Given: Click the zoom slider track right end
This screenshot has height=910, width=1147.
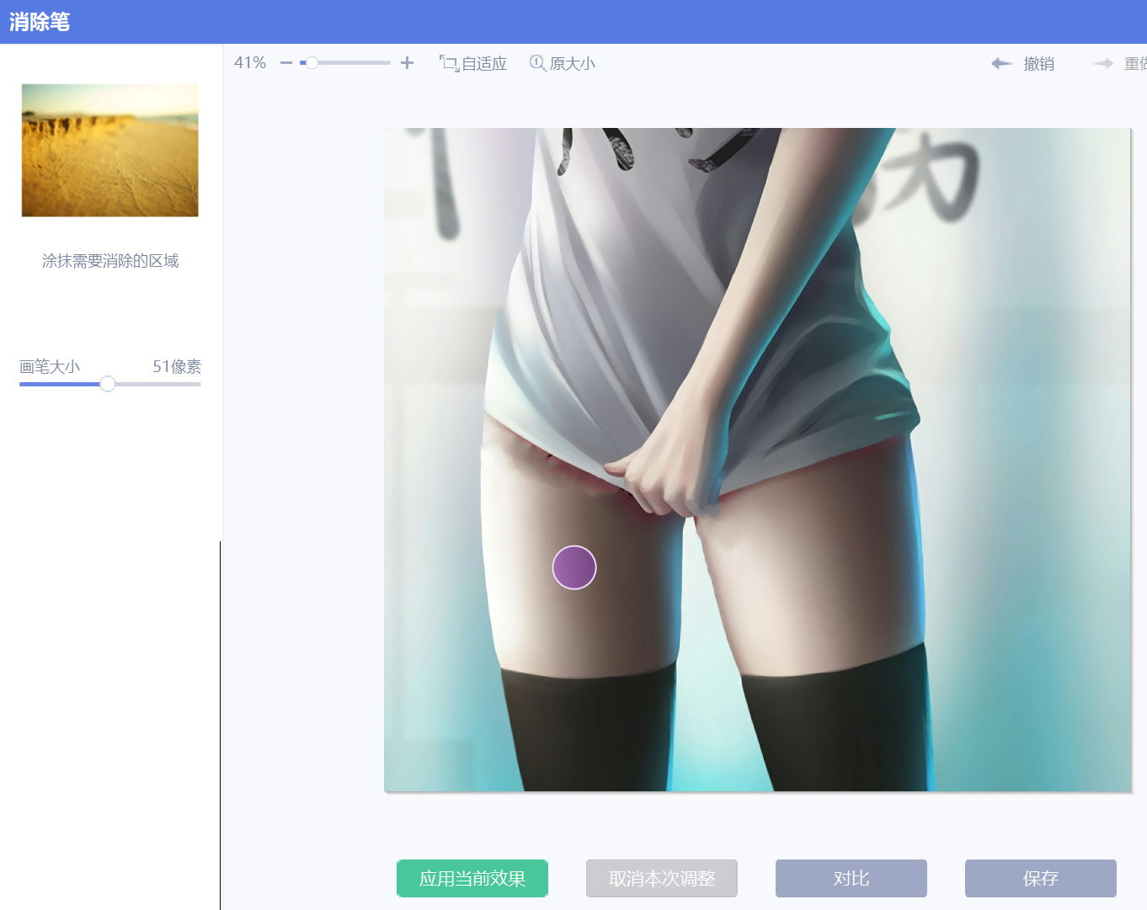Looking at the screenshot, I should [x=386, y=63].
